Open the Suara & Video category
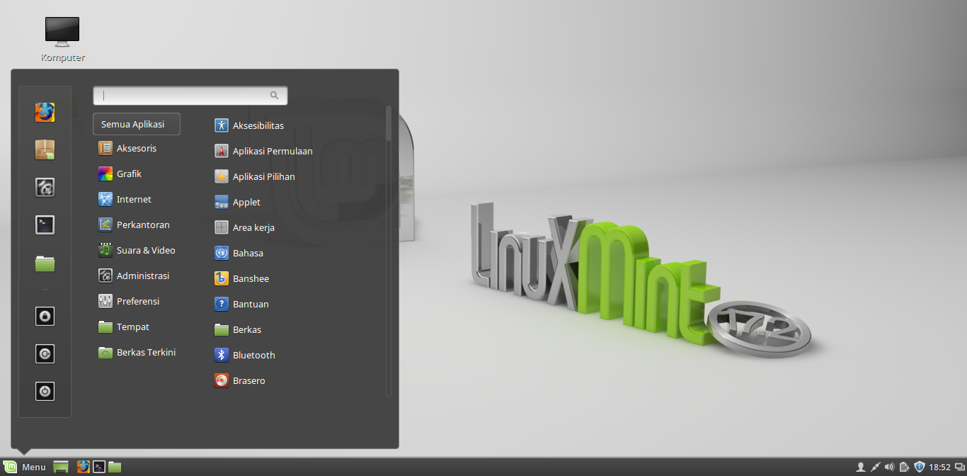Screen dimensions: 967x476 click(x=137, y=250)
